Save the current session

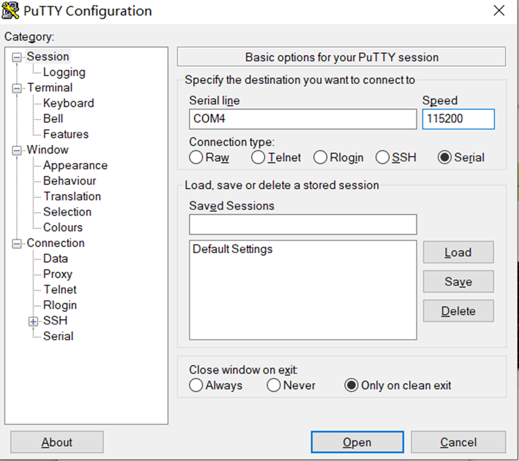tap(458, 282)
